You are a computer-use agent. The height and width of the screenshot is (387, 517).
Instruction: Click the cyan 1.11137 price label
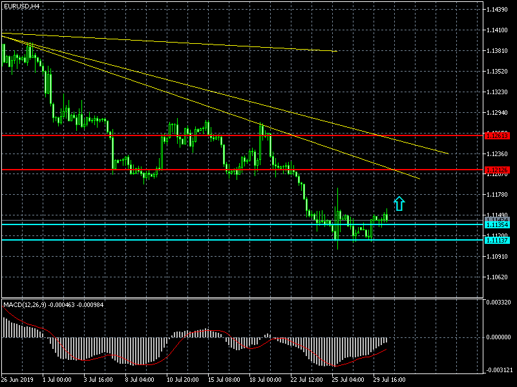[x=497, y=240]
